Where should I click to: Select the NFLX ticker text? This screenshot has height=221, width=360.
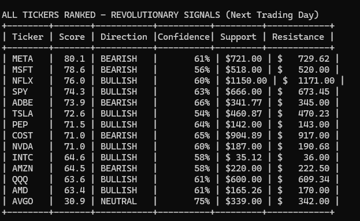point(23,81)
